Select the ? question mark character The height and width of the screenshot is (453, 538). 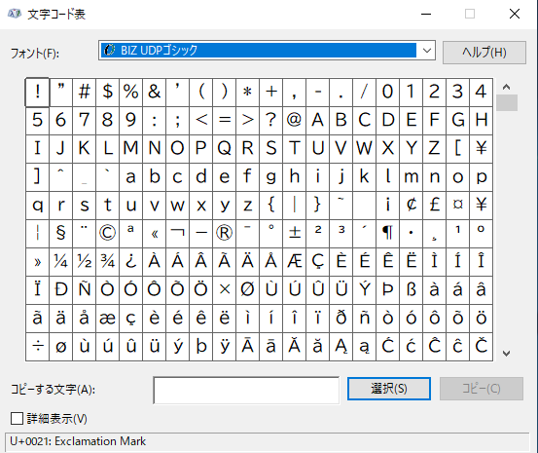pyautogui.click(x=271, y=120)
